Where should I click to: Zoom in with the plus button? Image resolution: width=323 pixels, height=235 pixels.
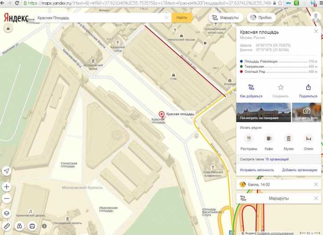pos(6,187)
